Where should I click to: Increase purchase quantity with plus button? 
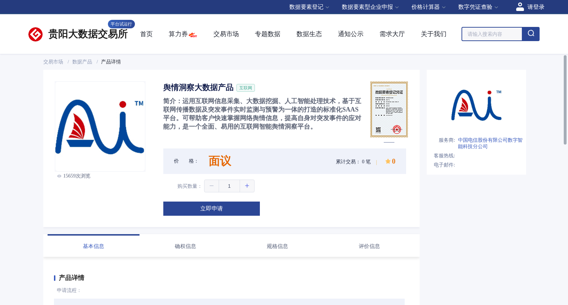(x=247, y=186)
